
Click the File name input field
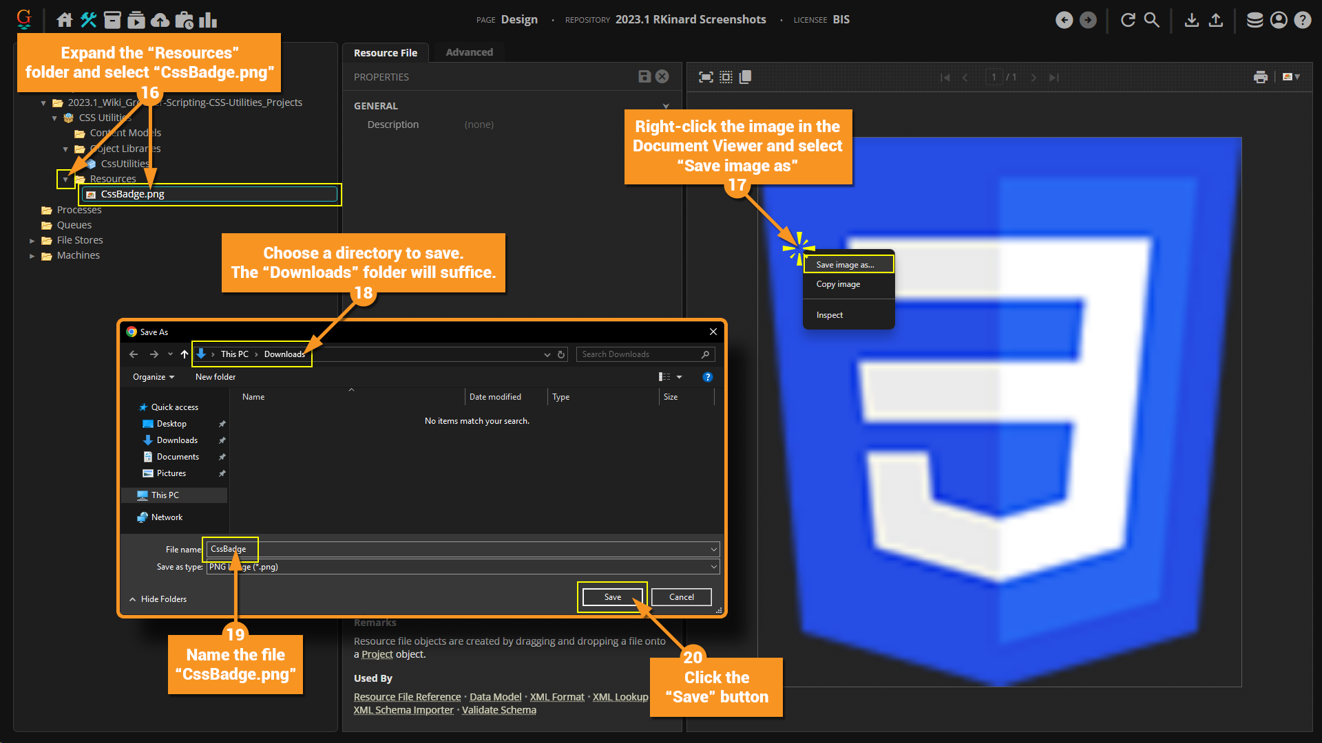[x=461, y=549]
